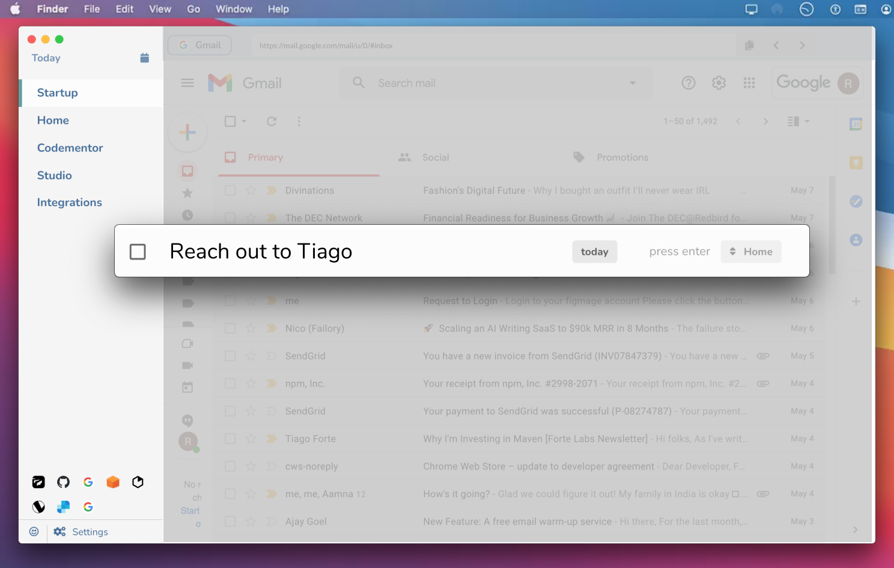
Task: Expand the search options dropdown arrow
Action: 633,83
